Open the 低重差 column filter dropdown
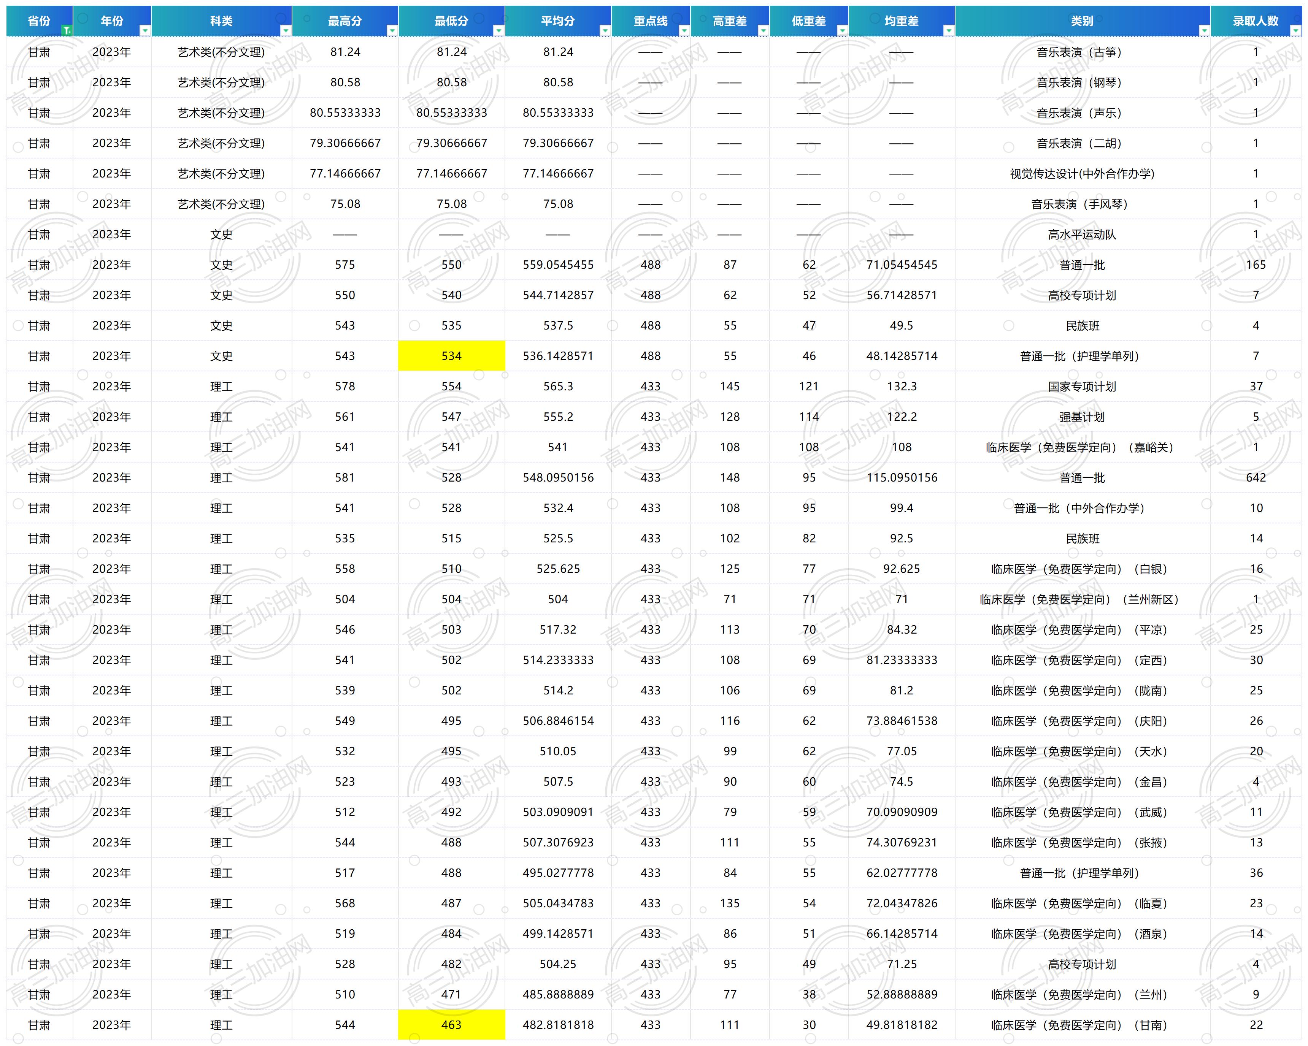 coord(842,30)
